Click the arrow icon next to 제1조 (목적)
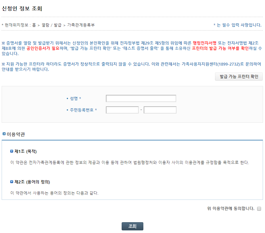The image size is (265, 233). (12, 151)
